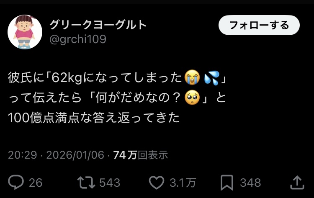Open share options via the upload arrow icon
Screen dimensions: 314x198
pyautogui.click(x=297, y=183)
